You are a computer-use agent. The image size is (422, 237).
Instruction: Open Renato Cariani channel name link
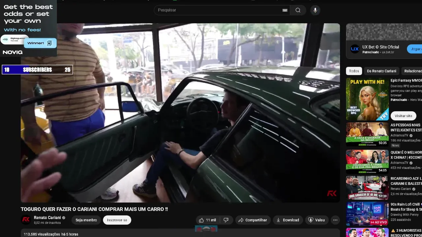coord(47,218)
